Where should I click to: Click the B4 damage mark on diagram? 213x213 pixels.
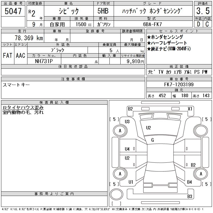190,182
